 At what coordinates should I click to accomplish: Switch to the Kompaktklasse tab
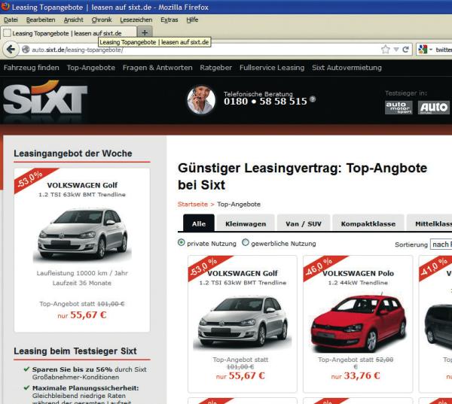click(x=368, y=223)
